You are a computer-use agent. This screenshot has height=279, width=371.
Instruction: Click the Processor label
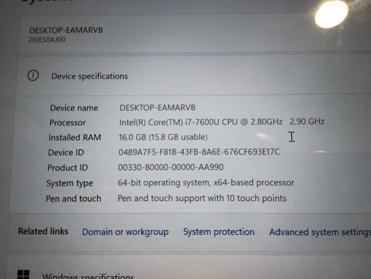67,123
